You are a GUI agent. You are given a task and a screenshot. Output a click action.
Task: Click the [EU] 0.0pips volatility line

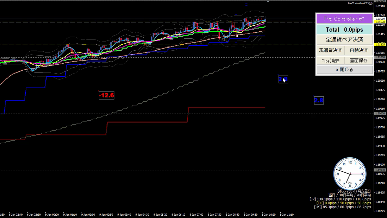point(344,203)
